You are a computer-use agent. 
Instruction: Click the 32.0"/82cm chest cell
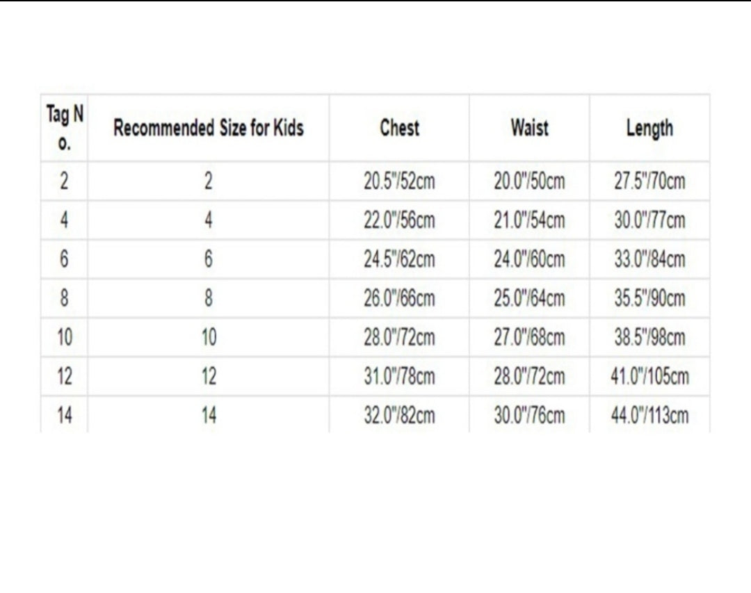(x=399, y=416)
